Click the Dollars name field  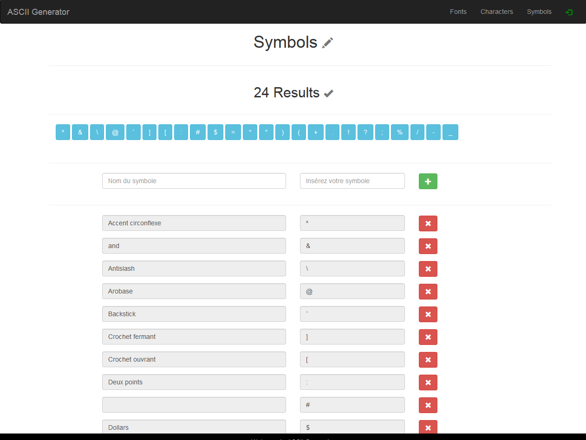pos(194,427)
